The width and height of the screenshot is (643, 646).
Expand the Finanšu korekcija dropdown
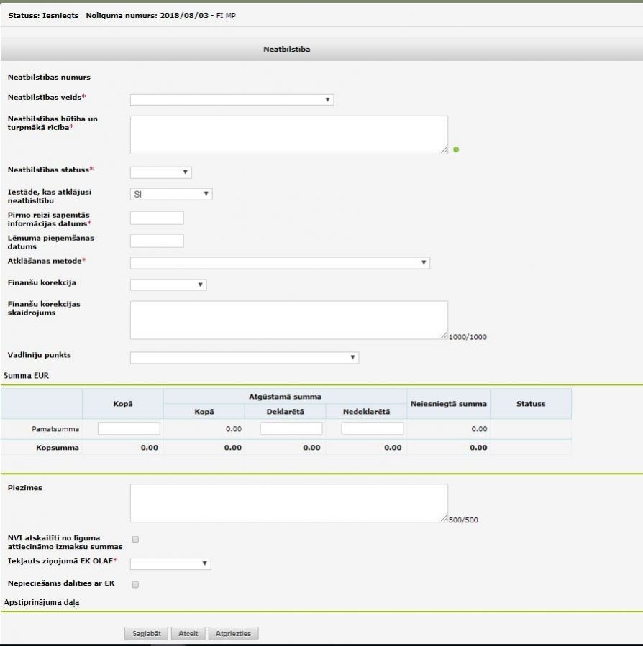168,285
